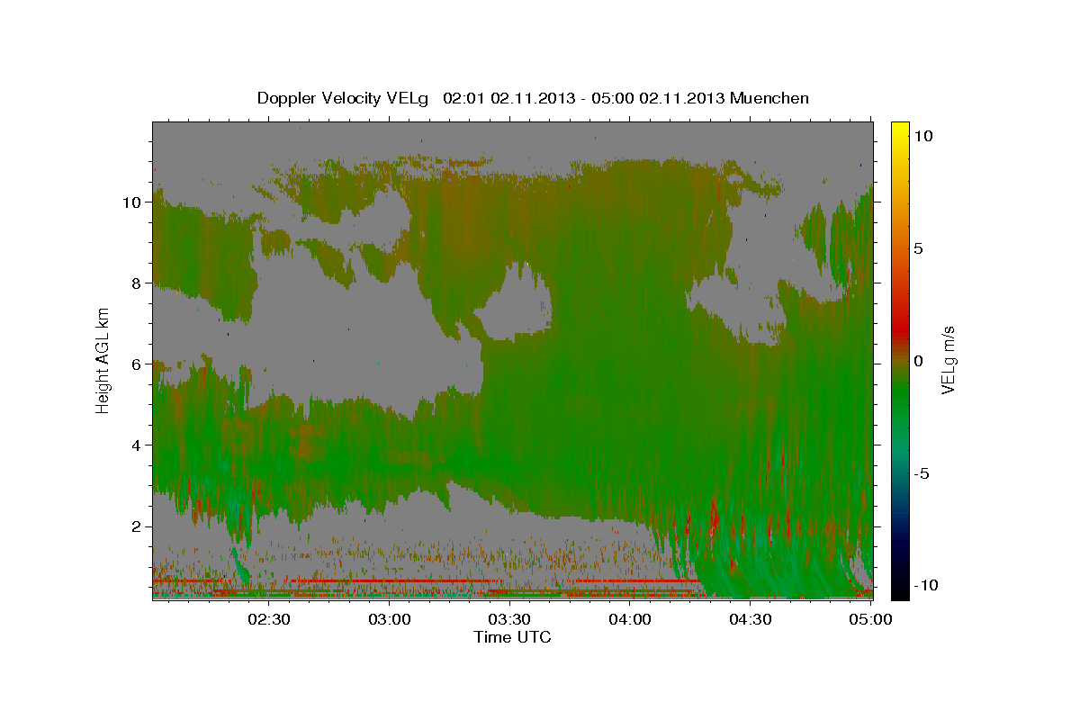Click the height axis label '2'

(138, 526)
